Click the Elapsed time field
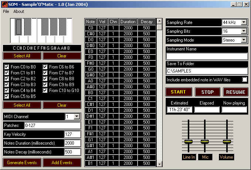Viewport: 251px width, 170px height. tap(207, 110)
